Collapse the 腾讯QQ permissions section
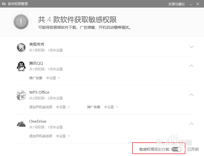This screenshot has height=156, width=204. coord(191,66)
